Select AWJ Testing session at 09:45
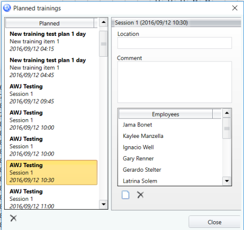Viewport: 244px width, 230px height. [52, 94]
